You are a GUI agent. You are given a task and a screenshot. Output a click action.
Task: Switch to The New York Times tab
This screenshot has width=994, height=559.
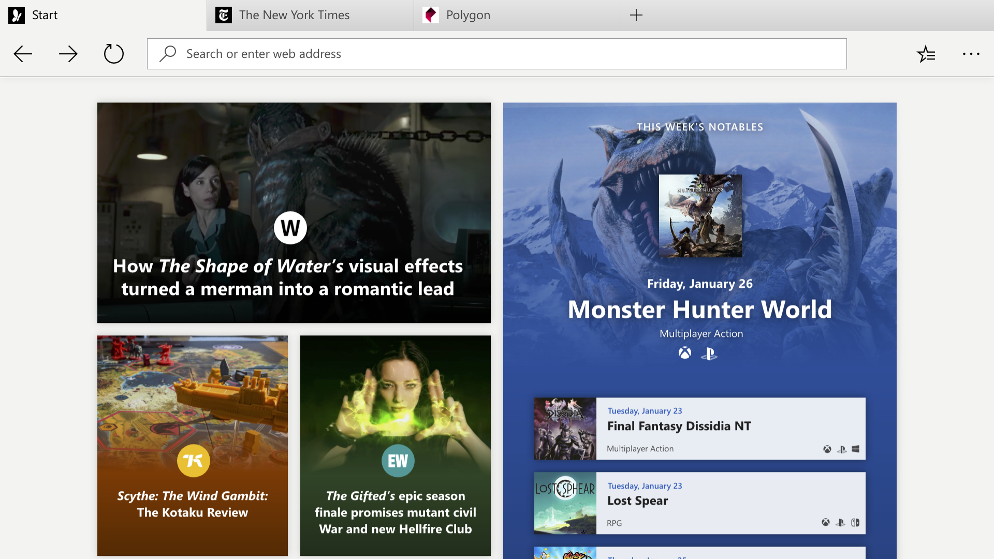coord(311,15)
